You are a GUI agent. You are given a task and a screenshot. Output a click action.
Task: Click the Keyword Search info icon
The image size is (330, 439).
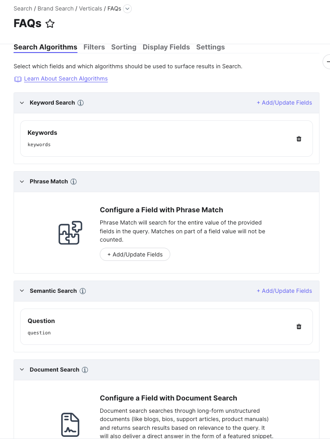coord(81,103)
